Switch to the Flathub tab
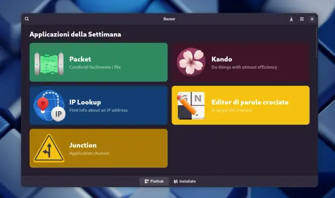The height and width of the screenshot is (198, 335). click(154, 181)
